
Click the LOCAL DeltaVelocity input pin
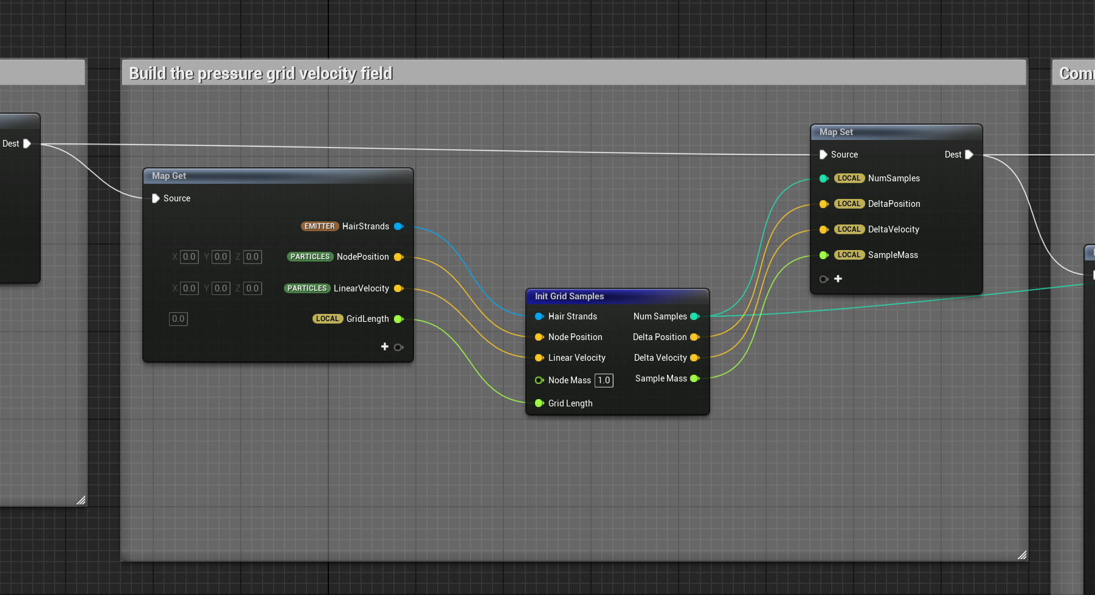tap(824, 229)
